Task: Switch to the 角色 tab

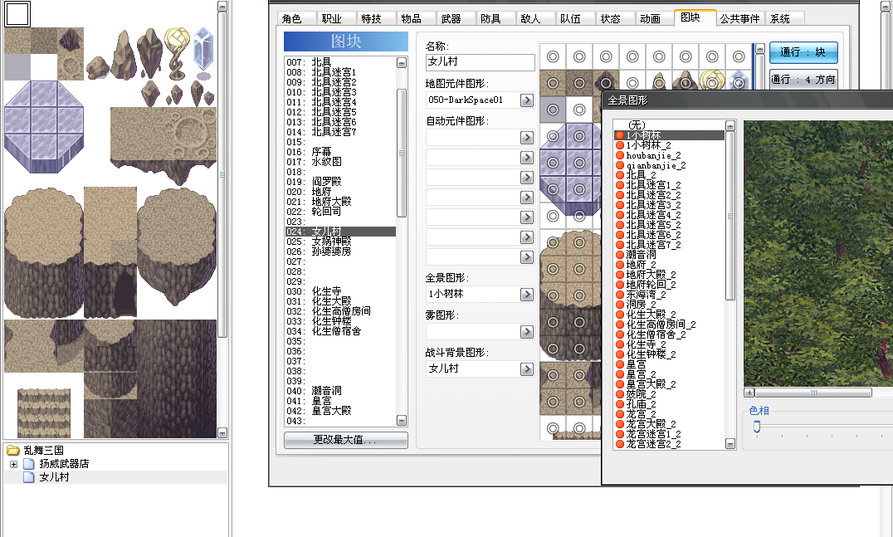Action: [291, 19]
